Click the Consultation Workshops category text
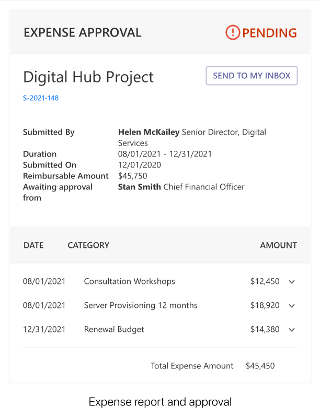Viewport: 320px width, 419px height. click(x=129, y=281)
